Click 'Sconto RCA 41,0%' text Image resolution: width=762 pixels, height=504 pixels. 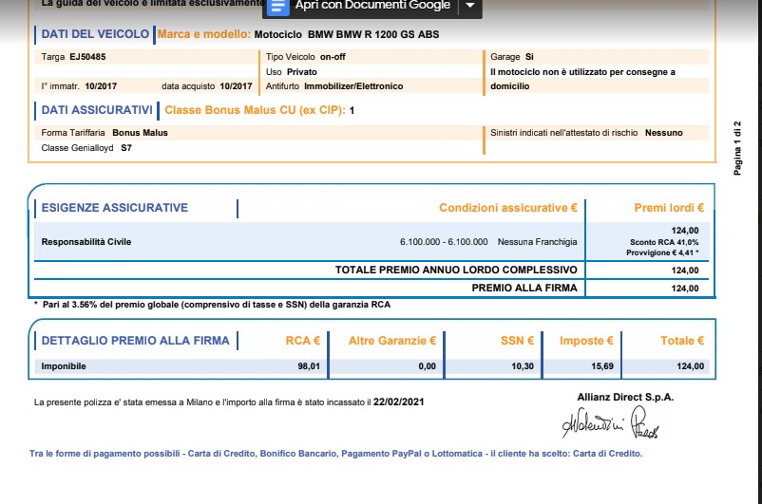[x=664, y=242]
